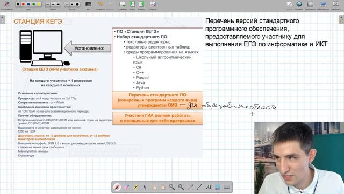The height and width of the screenshot is (194, 344).
Task: Select the thickest line width
Action: [x=58, y=4]
